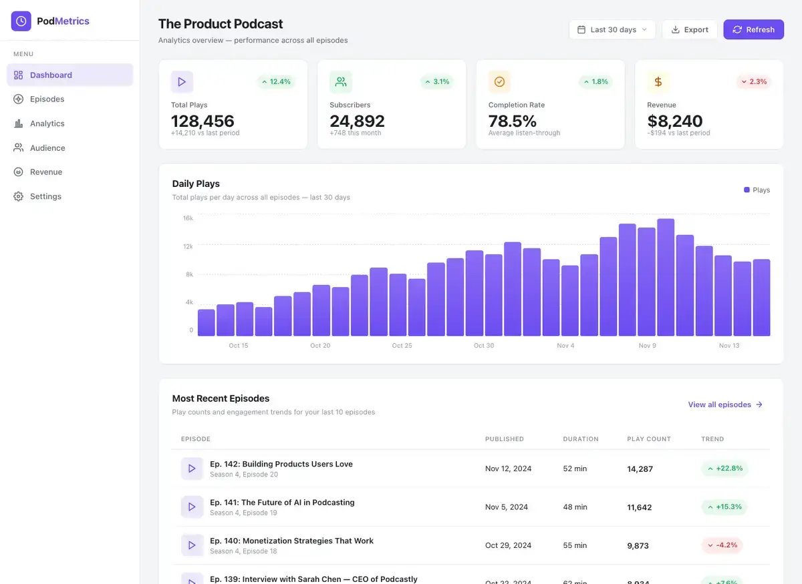
Task: Play Ep. 141 The Future of AI in Podcasting
Action: click(x=192, y=507)
